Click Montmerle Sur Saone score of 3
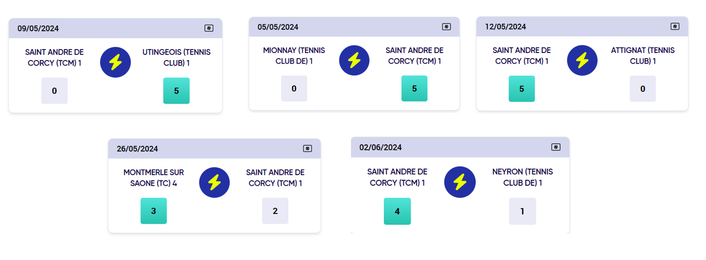 [x=154, y=211]
